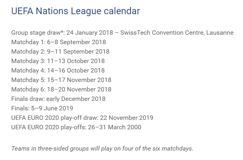243x160 pixels.
Task: Click the Matchday 3 entry
Action: click(x=58, y=61)
